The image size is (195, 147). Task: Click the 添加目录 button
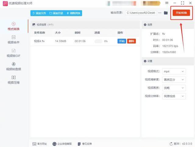pos(56,13)
